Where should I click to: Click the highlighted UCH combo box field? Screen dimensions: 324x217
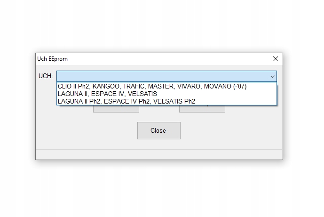coord(166,76)
